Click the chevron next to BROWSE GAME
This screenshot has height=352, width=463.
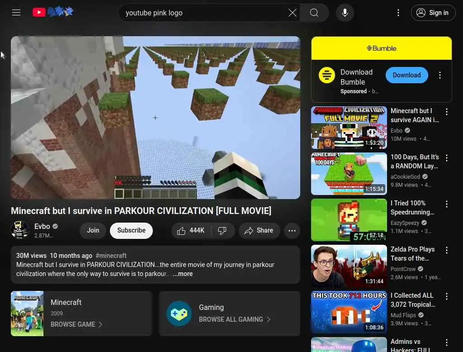100,324
